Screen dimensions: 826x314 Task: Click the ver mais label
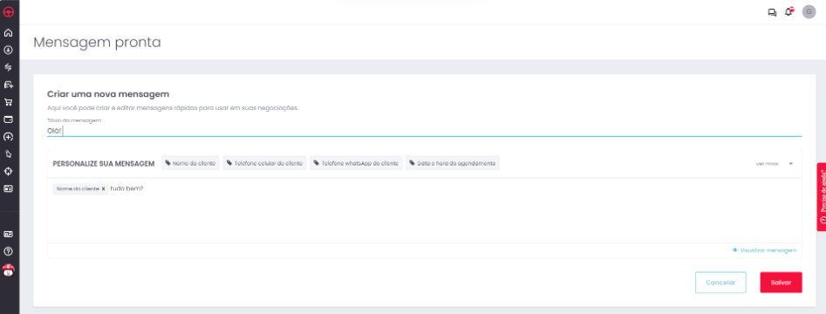pyautogui.click(x=768, y=164)
